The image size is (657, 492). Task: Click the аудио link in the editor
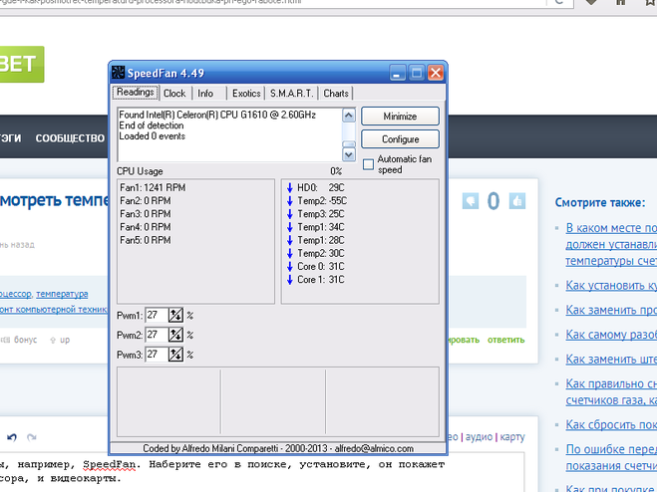coord(479,437)
